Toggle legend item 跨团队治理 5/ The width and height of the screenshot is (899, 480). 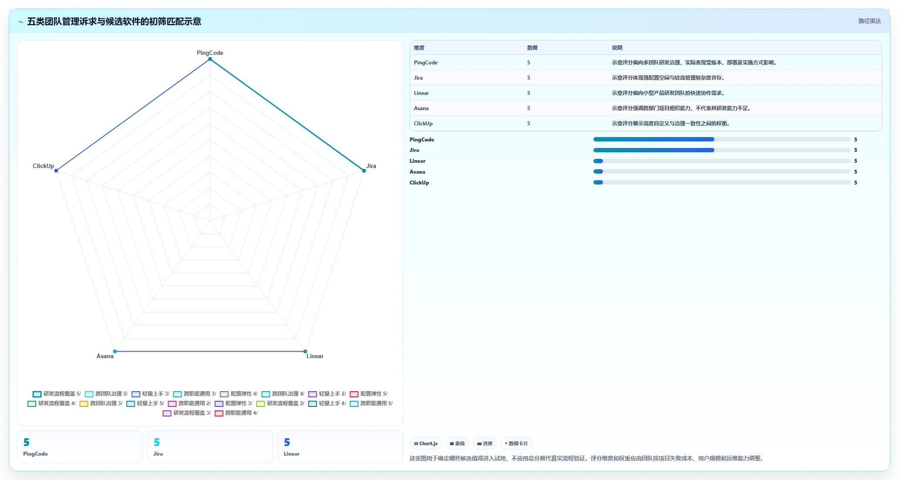[106, 394]
